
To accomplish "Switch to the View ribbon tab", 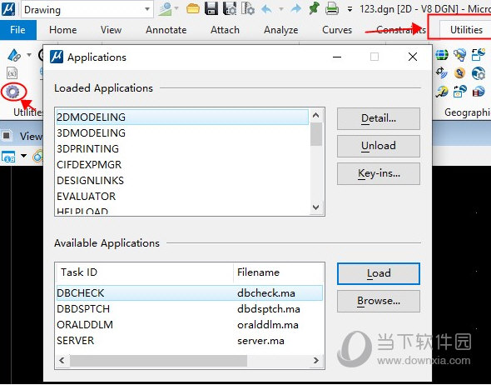I will (x=111, y=30).
